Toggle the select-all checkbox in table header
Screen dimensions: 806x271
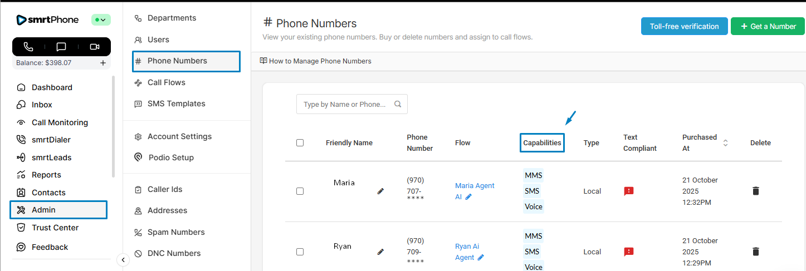pyautogui.click(x=300, y=142)
